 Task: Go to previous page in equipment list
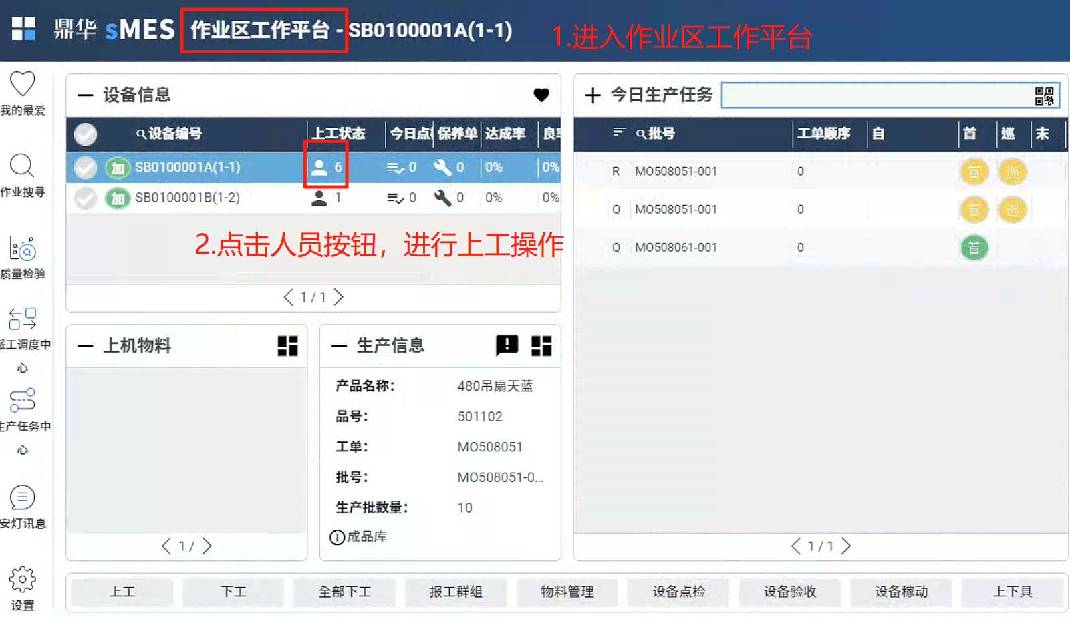pyautogui.click(x=288, y=297)
